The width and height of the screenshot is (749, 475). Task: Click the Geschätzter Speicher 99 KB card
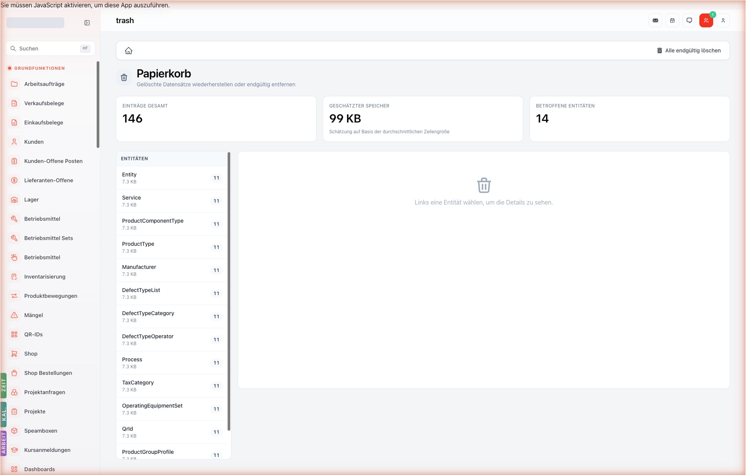coord(423,119)
